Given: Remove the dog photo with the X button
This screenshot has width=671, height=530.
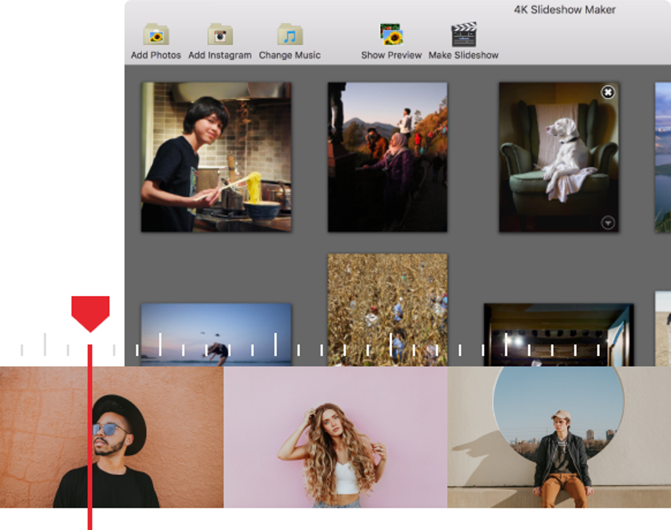Looking at the screenshot, I should pos(608,92).
